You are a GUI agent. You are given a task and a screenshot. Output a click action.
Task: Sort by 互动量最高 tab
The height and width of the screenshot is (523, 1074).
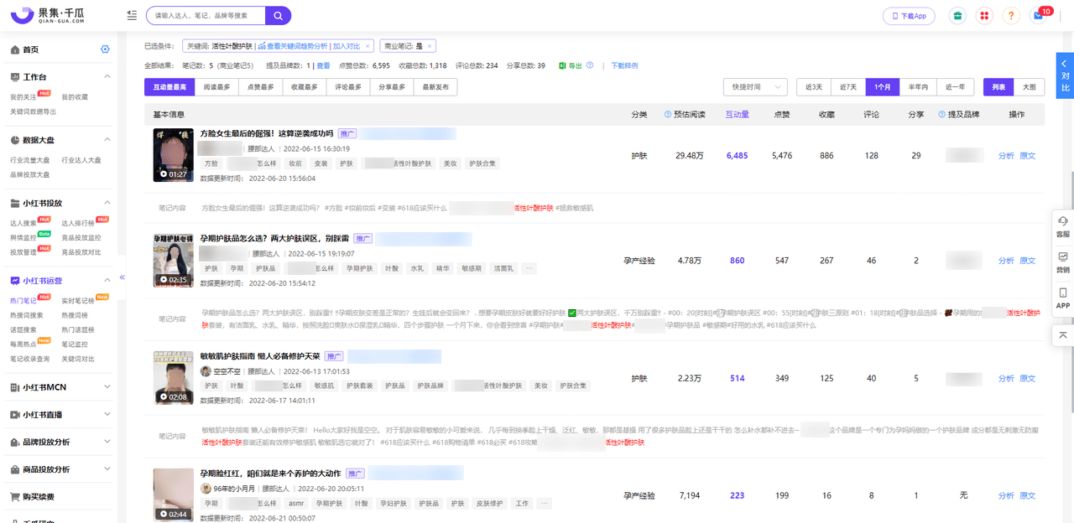point(169,87)
